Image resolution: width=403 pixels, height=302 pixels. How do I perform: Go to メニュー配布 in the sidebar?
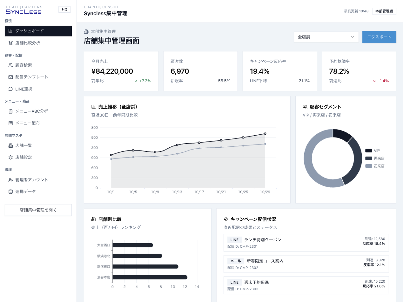coord(28,123)
